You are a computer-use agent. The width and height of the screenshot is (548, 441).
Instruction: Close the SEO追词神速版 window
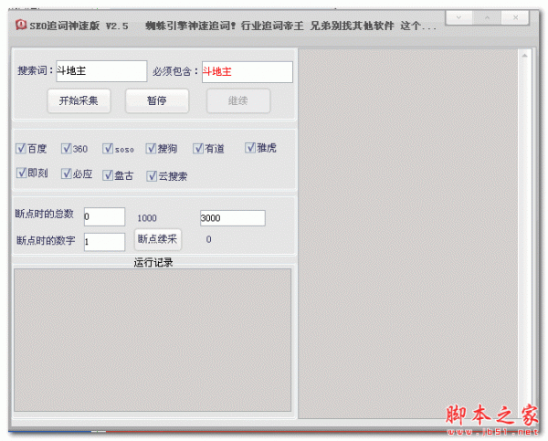[515, 17]
